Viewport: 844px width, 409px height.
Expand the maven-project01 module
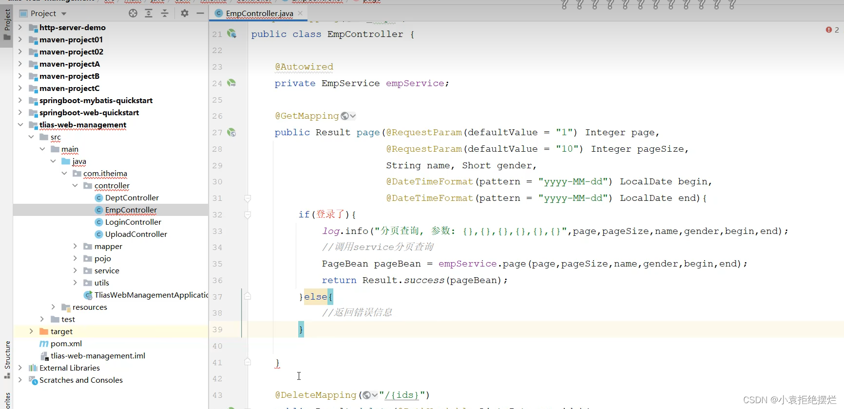click(x=20, y=39)
